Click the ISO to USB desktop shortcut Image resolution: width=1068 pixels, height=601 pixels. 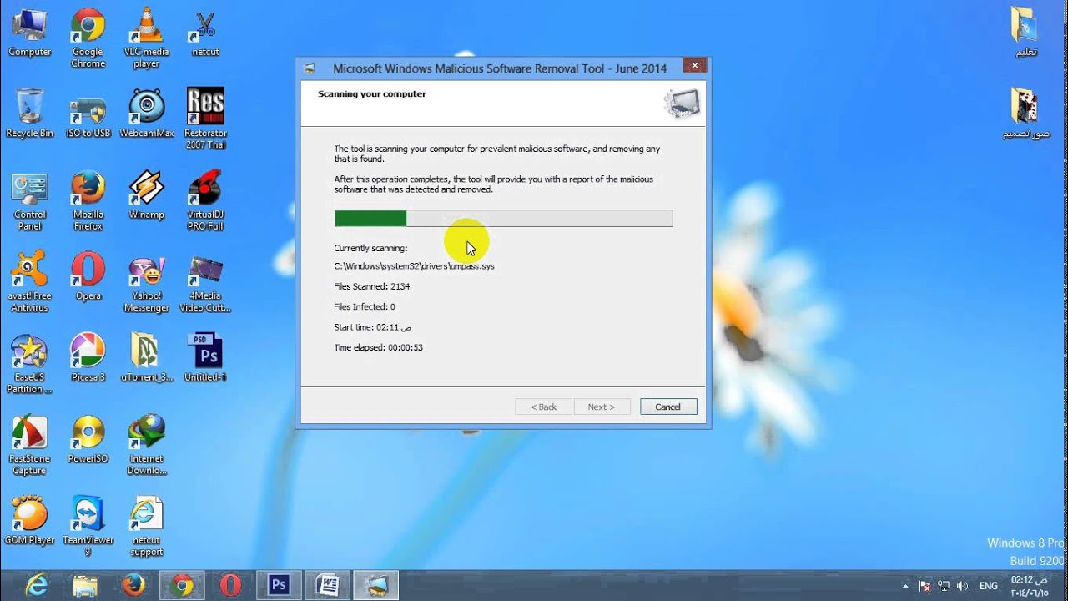pos(88,114)
